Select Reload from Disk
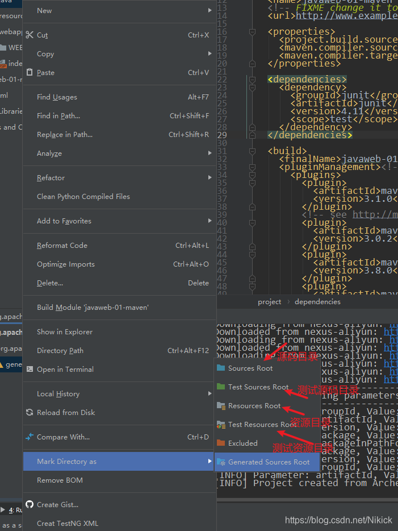398x531 pixels. click(x=119, y=413)
